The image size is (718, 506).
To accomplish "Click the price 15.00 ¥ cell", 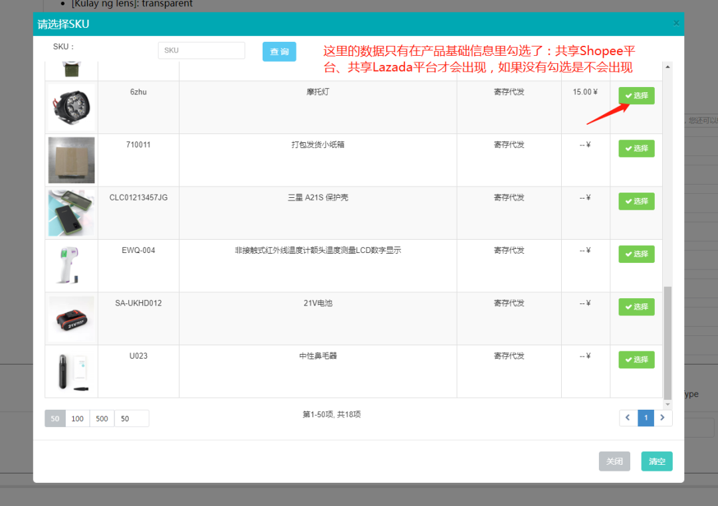I will pyautogui.click(x=585, y=92).
